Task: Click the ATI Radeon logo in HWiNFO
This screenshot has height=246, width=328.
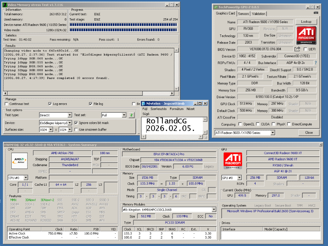Action: coord(232,161)
